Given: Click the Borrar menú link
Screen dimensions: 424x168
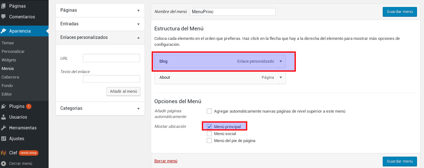Looking at the screenshot, I should click(165, 161).
